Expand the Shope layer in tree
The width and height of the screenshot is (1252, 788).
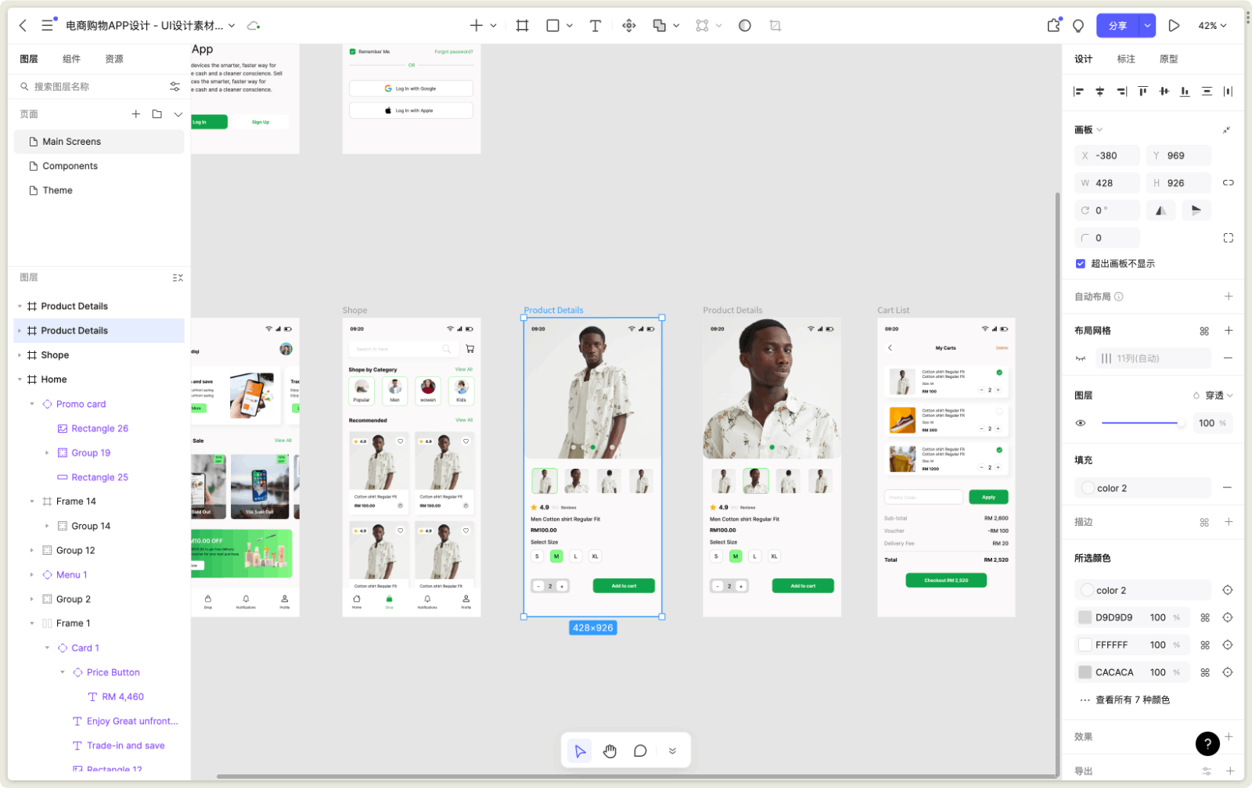pyautogui.click(x=20, y=355)
